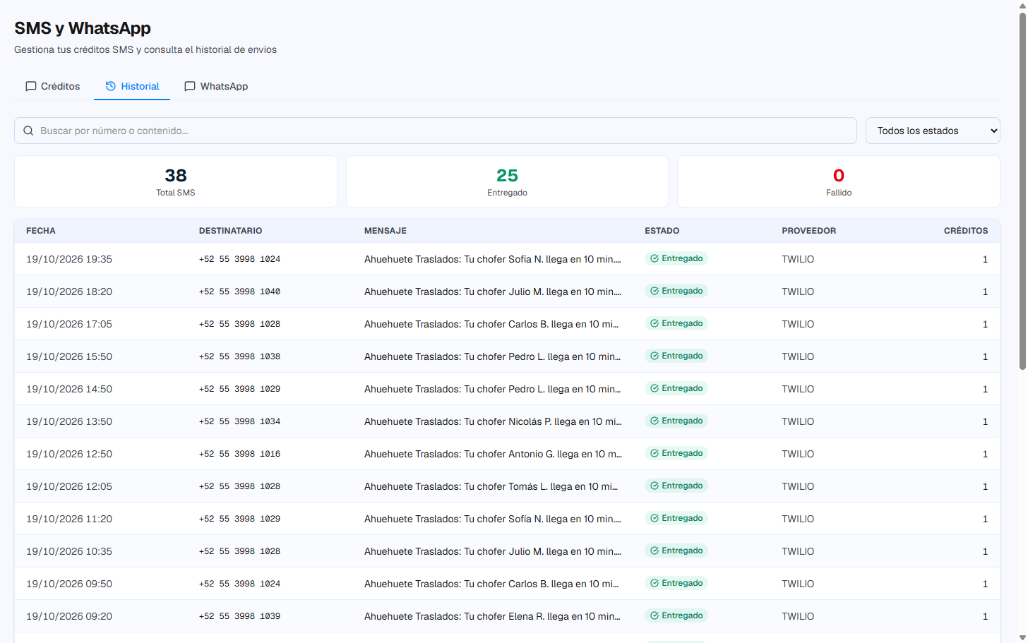Image resolution: width=1028 pixels, height=643 pixels.
Task: Click the FECHA column header
Action: click(x=41, y=231)
